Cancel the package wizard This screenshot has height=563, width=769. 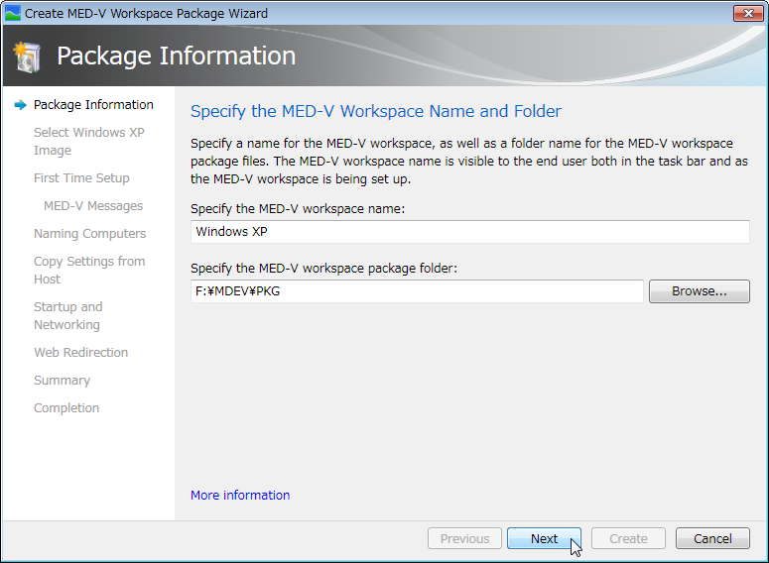(x=712, y=538)
